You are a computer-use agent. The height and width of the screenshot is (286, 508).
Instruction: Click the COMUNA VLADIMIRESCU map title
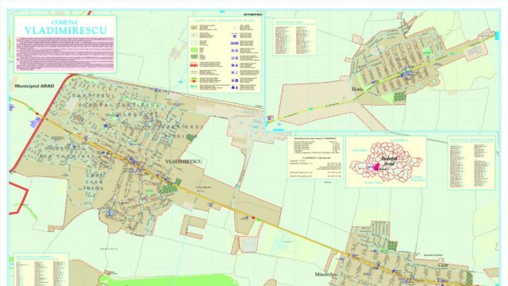(65, 28)
